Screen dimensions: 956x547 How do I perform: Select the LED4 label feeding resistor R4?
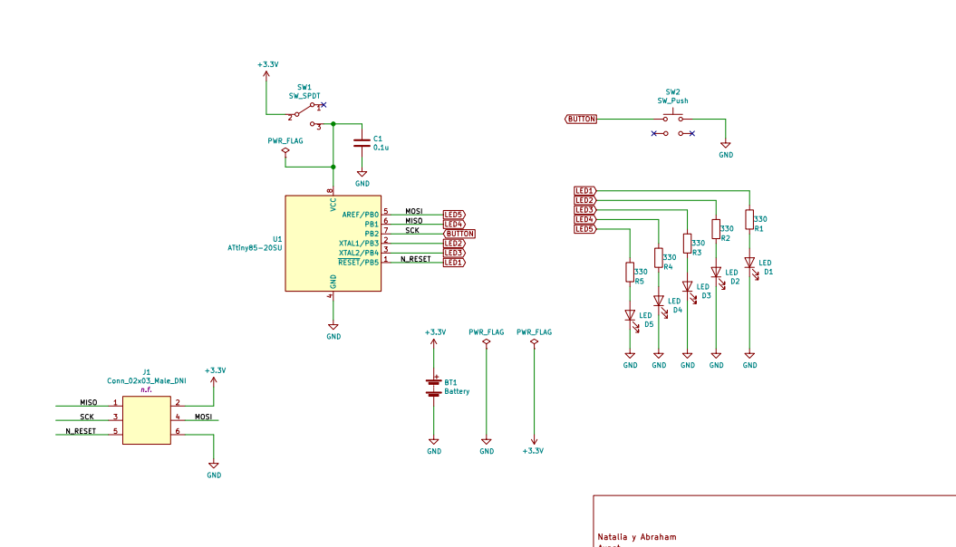point(584,219)
